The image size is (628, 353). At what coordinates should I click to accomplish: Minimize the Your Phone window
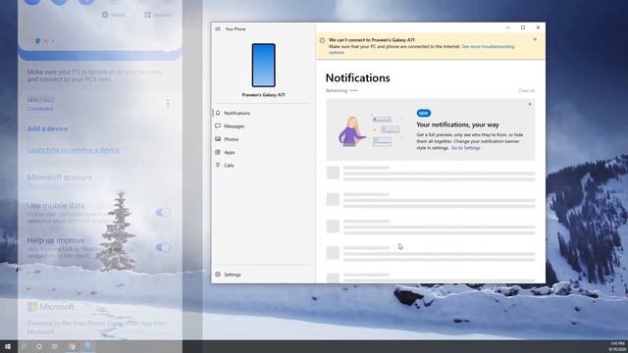pos(508,27)
